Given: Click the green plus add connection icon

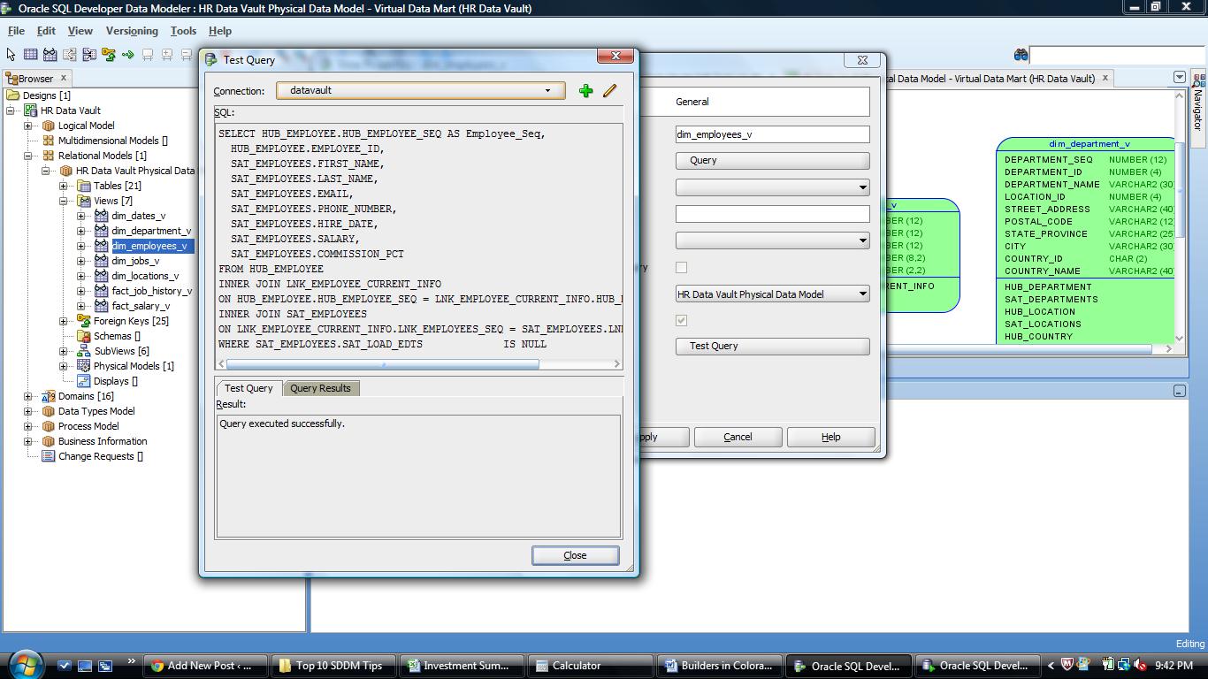Looking at the screenshot, I should pos(585,91).
